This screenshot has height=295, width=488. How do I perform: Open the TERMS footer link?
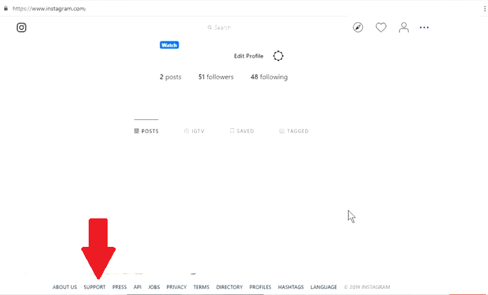click(202, 287)
